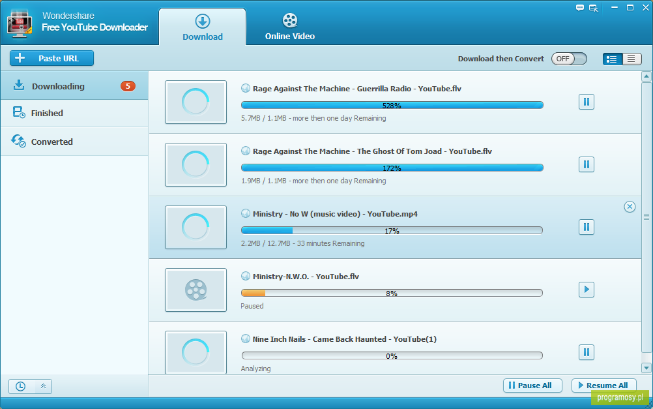Click the '1.9MB / 1.1MB' remaining status text

click(x=313, y=181)
